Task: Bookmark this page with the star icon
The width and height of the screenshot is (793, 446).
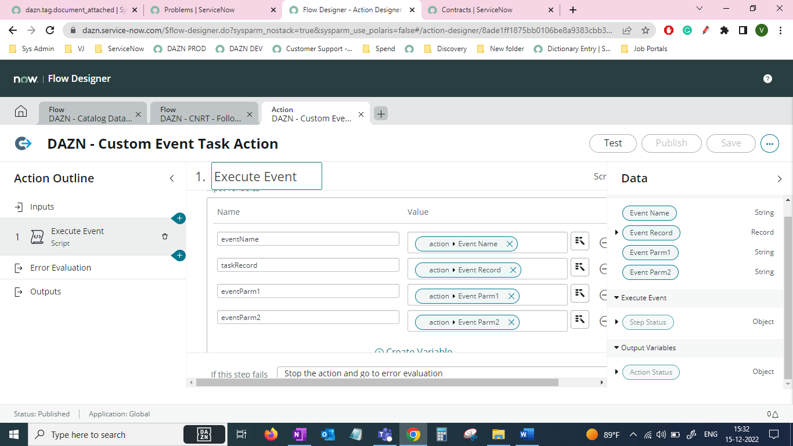Action: 646,31
